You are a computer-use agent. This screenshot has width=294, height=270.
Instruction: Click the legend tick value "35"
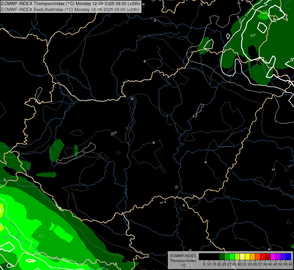coord(255,264)
